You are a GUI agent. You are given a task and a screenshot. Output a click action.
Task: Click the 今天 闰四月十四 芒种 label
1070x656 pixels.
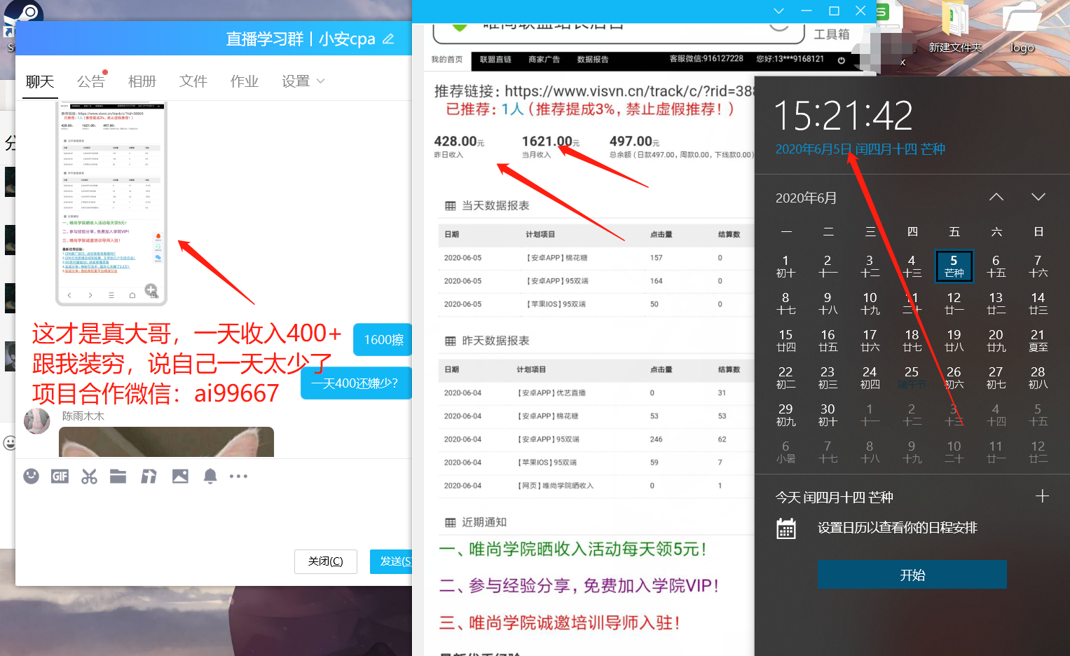tap(834, 497)
